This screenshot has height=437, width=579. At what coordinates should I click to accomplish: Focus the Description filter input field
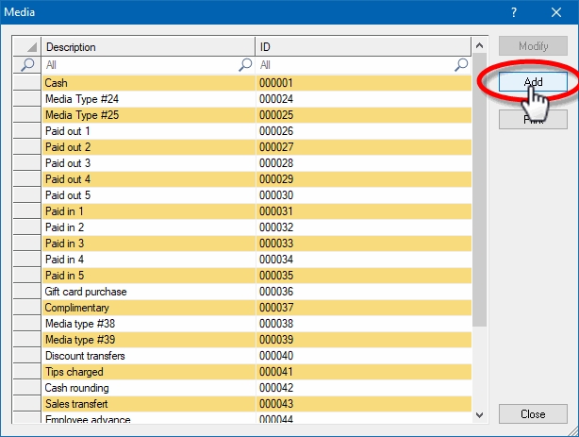click(140, 65)
